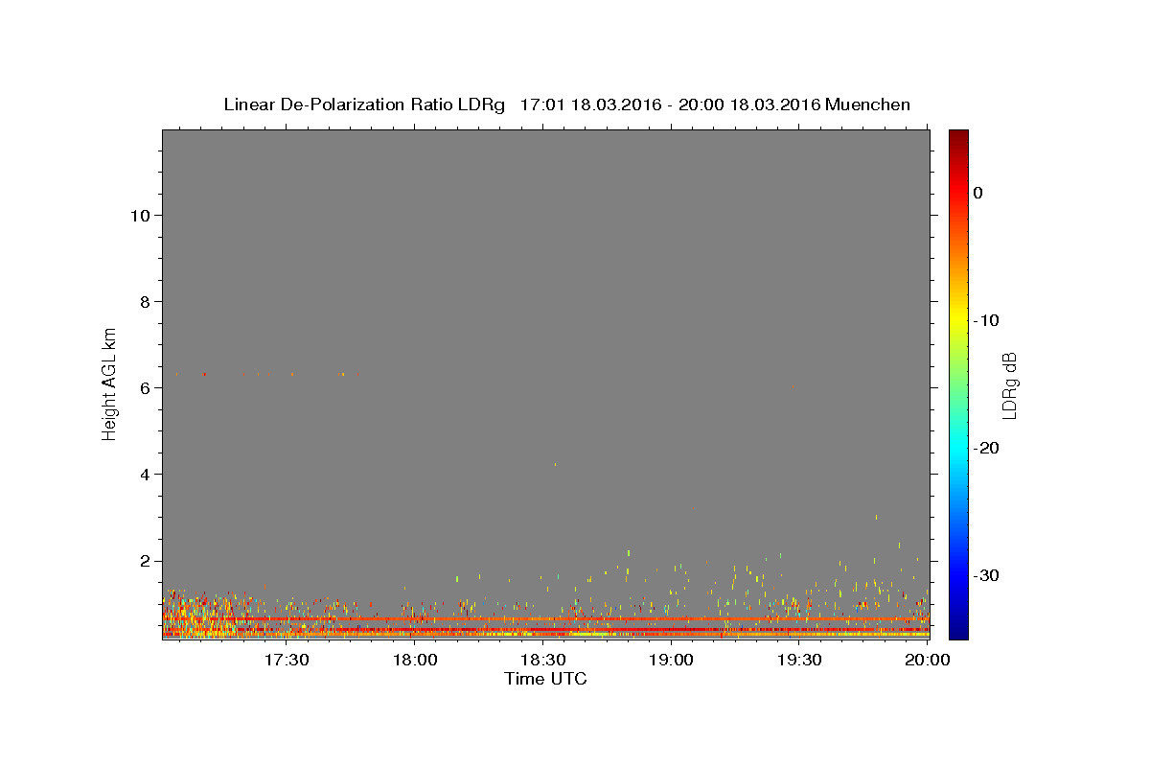The width and height of the screenshot is (1150, 767).
Task: Click the 'Height AGL km' axis label
Action: [x=110, y=383]
